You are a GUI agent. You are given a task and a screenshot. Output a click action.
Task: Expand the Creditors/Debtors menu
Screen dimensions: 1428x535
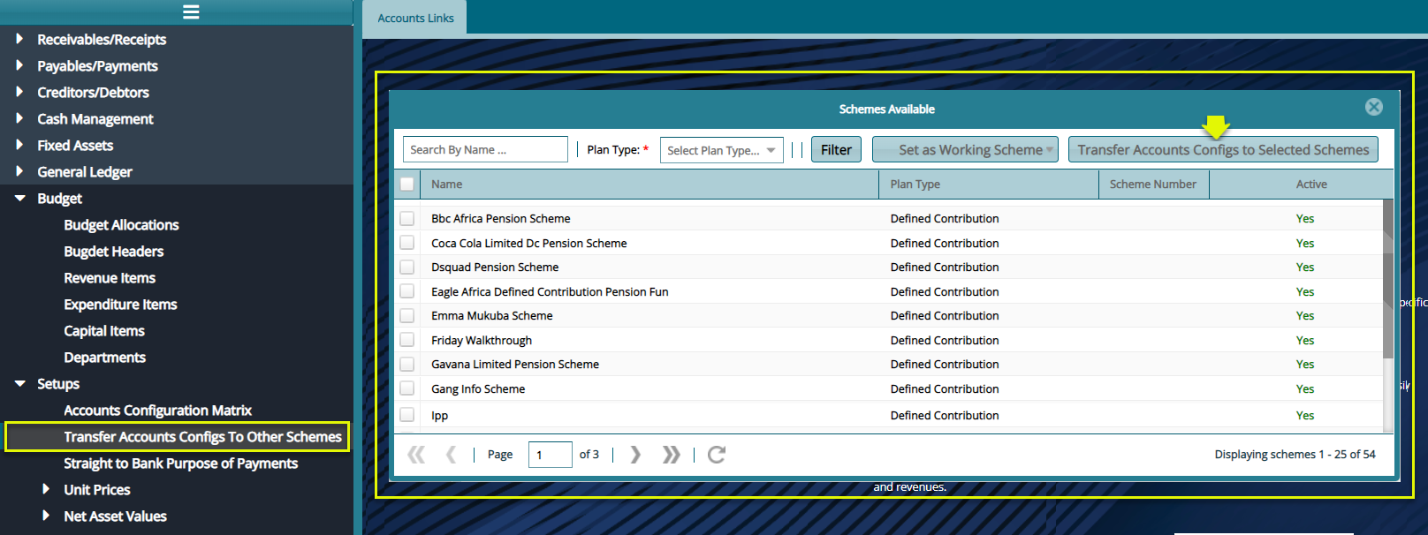(x=19, y=92)
